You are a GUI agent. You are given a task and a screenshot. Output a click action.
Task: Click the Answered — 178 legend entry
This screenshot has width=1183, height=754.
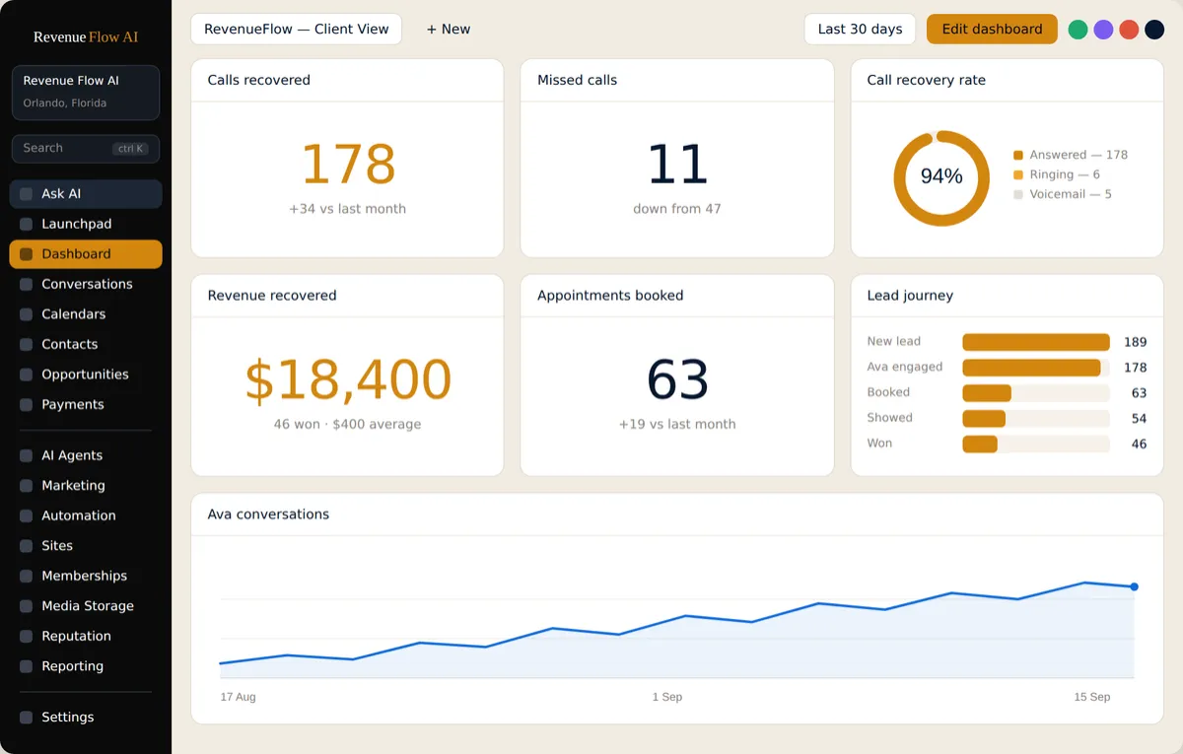click(1071, 155)
